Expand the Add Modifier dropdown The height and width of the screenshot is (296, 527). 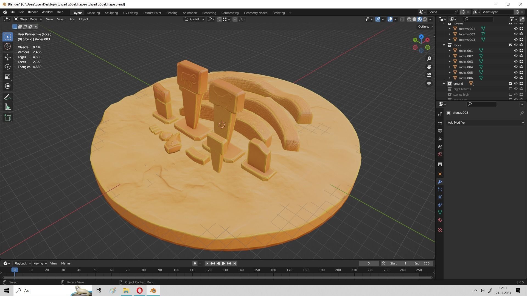click(485, 123)
